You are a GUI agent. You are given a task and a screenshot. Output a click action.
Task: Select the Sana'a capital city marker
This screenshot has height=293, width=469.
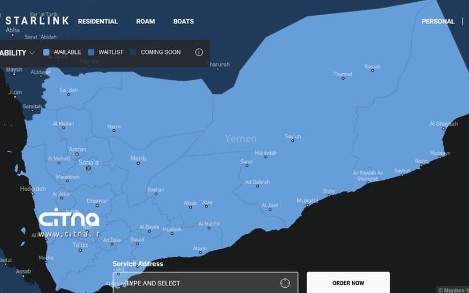point(89,168)
